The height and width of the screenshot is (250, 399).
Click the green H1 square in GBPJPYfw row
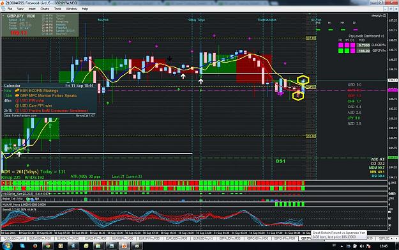341,51
